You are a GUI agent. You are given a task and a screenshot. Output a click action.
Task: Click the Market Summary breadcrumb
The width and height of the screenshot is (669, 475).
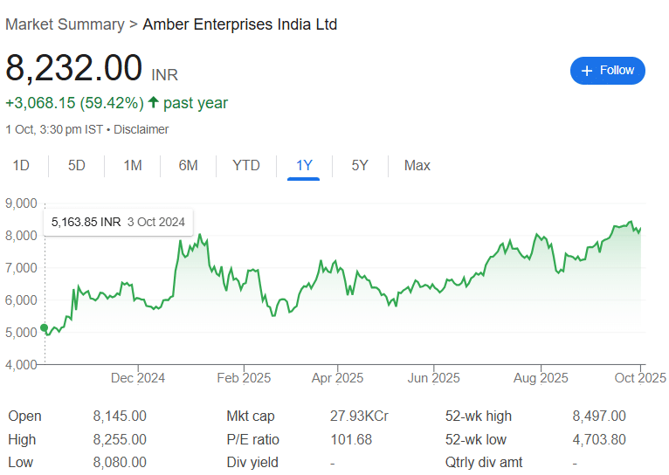tap(65, 24)
